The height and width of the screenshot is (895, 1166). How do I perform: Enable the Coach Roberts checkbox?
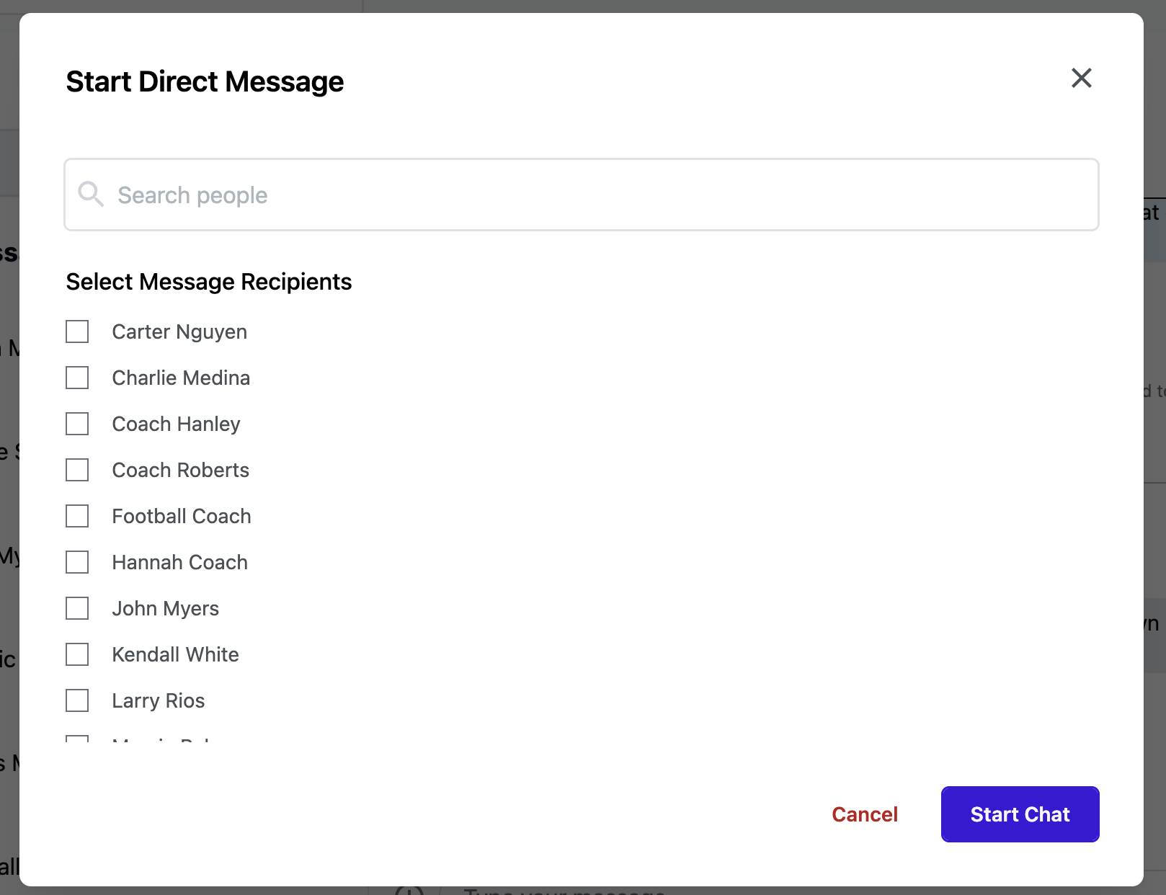77,470
